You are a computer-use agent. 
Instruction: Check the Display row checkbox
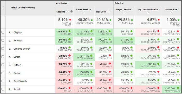click(3, 32)
